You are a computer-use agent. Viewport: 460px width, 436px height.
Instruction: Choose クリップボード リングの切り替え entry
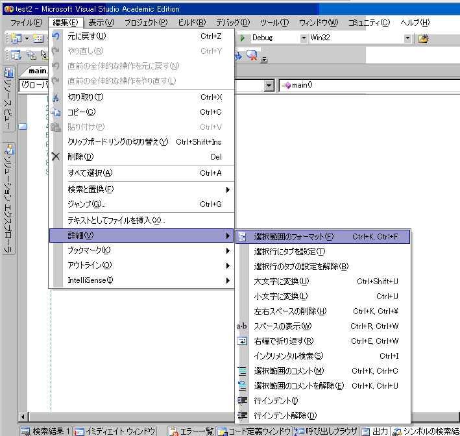(x=141, y=142)
